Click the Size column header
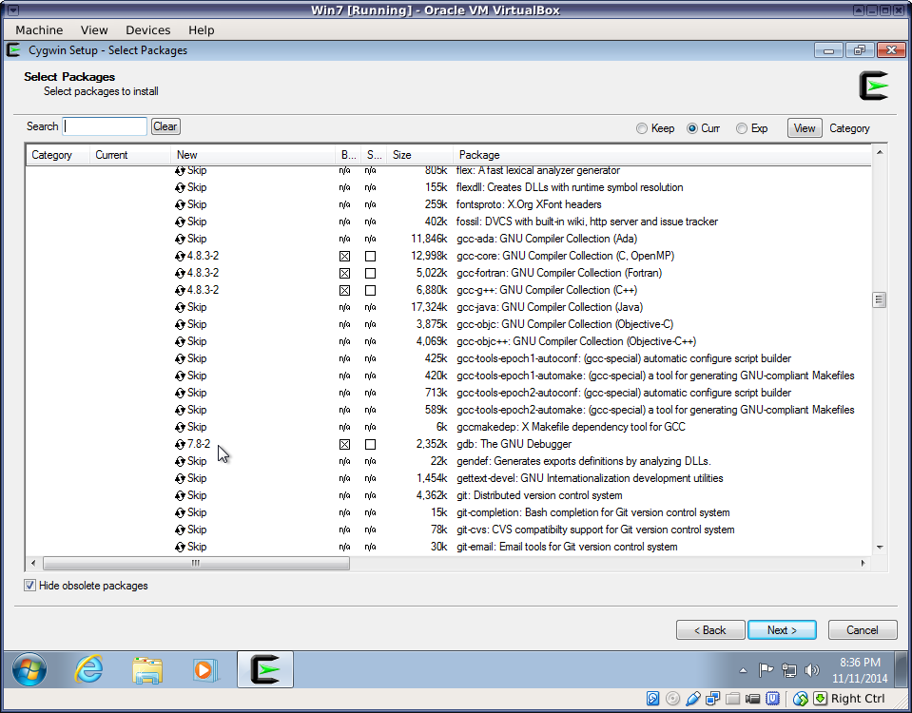This screenshot has height=713, width=912. tap(419, 155)
